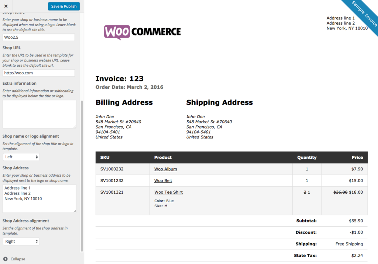The height and width of the screenshot is (264, 378).
Task: Open the Woo Tee Shirt product link
Action: [168, 192]
